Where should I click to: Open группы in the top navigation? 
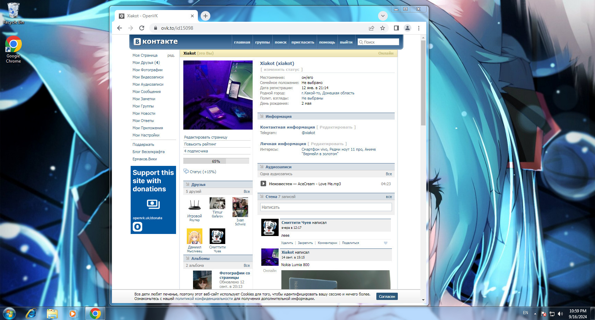point(262,42)
